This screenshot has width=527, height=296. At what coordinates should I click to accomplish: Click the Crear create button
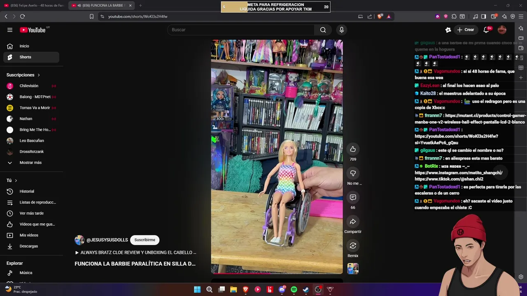tap(466, 30)
